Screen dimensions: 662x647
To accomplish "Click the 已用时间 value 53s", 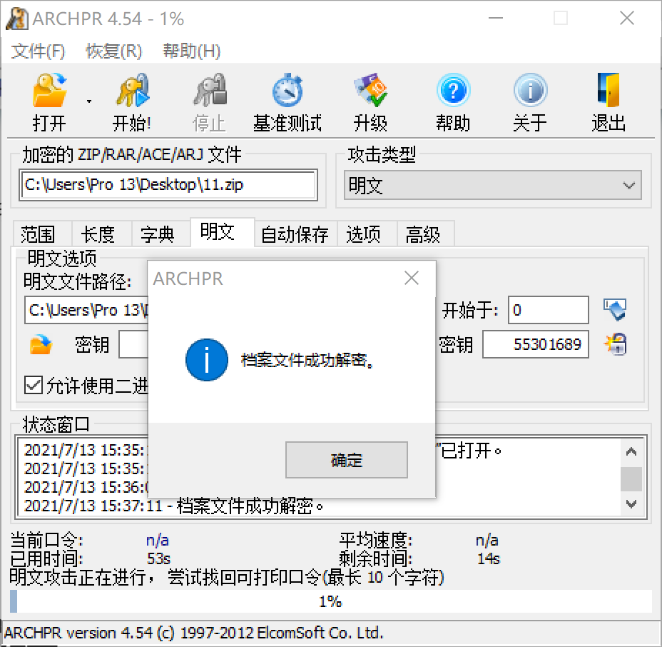I will (158, 558).
